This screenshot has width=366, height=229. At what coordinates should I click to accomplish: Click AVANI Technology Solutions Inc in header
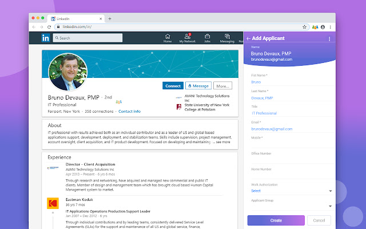207,98
